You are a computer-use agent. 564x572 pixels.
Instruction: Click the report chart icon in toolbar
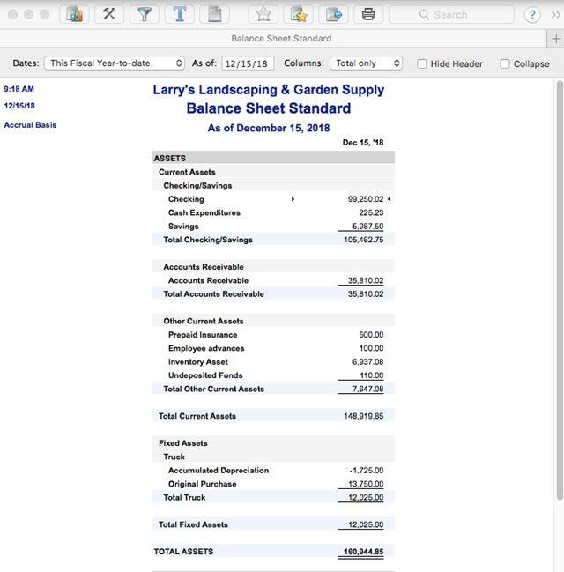pos(74,14)
